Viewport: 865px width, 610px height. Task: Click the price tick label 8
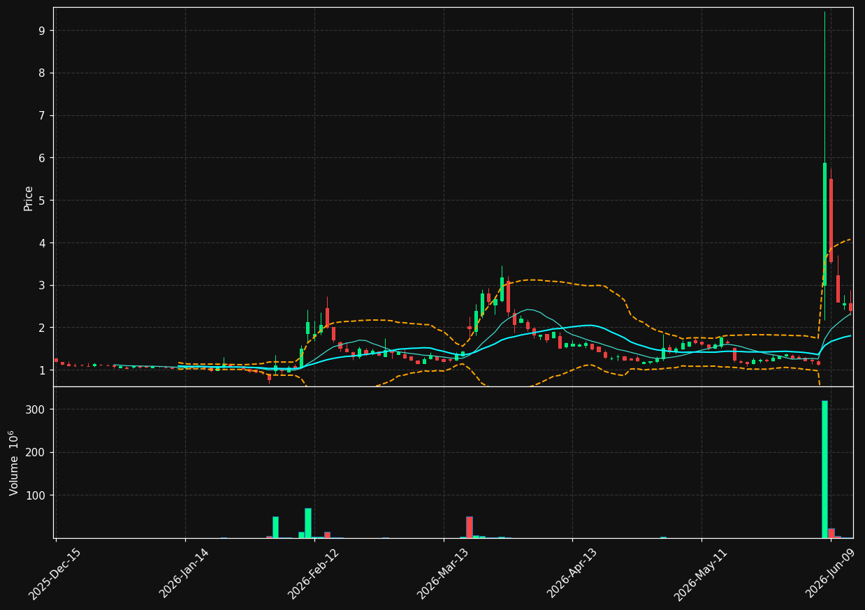pos(41,73)
